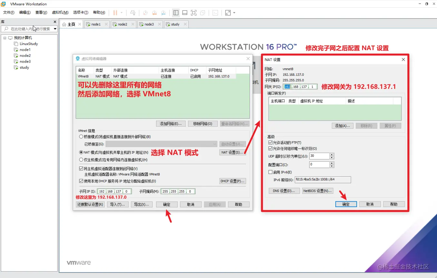Image resolution: width=437 pixels, height=278 pixels.
Task: Decrease the 配置端口 spinner value
Action: point(332,166)
